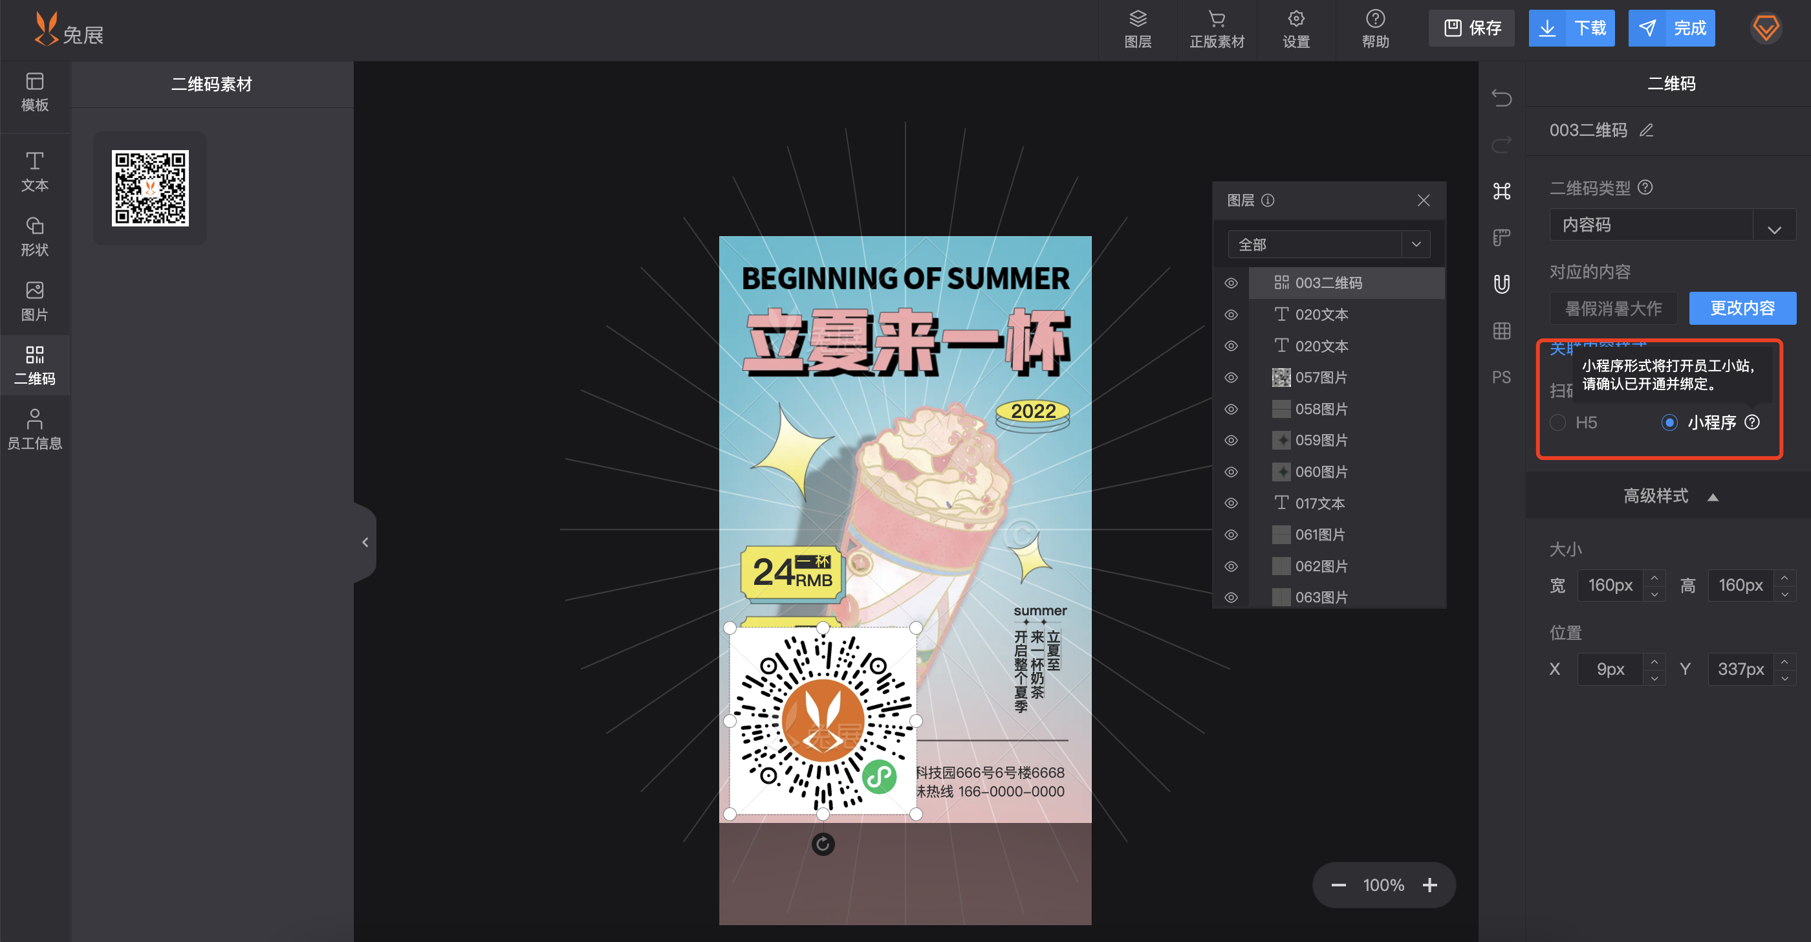This screenshot has width=1811, height=942.
Task: Click info icon beside 图层 panel title
Action: coord(1268,201)
